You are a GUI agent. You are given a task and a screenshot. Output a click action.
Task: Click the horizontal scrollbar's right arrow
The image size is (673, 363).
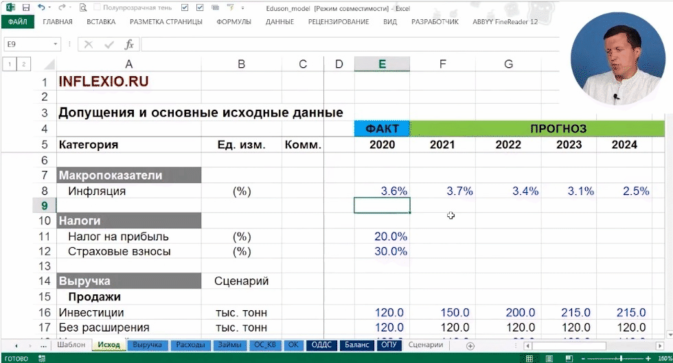660,346
